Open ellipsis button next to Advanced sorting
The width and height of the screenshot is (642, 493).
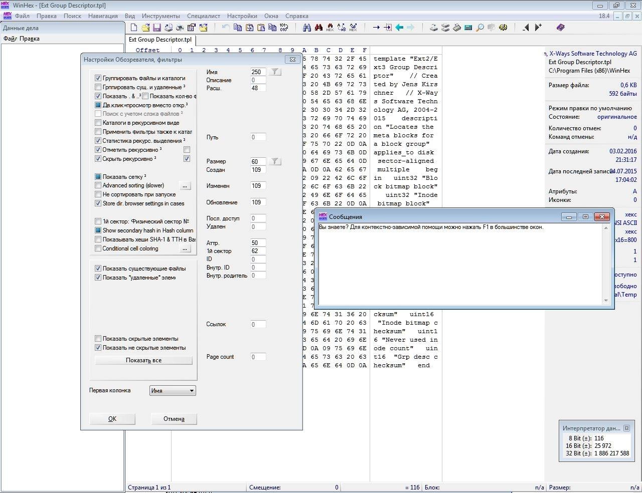(185, 186)
